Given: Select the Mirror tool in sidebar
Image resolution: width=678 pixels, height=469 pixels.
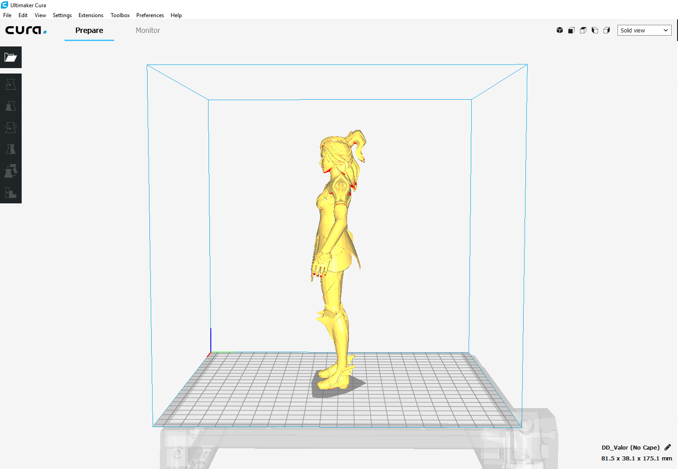Looking at the screenshot, I should [x=11, y=149].
